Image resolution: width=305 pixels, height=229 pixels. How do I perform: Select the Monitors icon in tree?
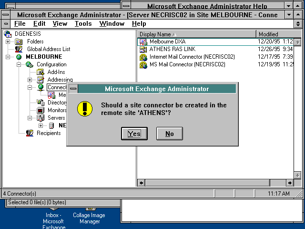pos(41,110)
